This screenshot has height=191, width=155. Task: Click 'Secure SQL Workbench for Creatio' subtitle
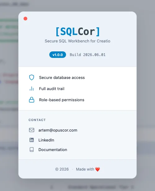[77, 41]
